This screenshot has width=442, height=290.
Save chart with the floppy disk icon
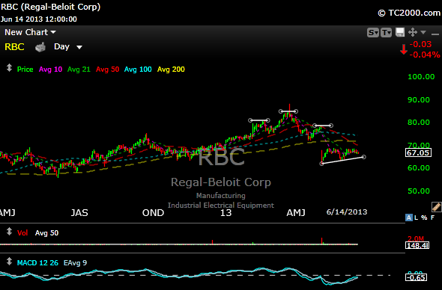[x=400, y=32]
